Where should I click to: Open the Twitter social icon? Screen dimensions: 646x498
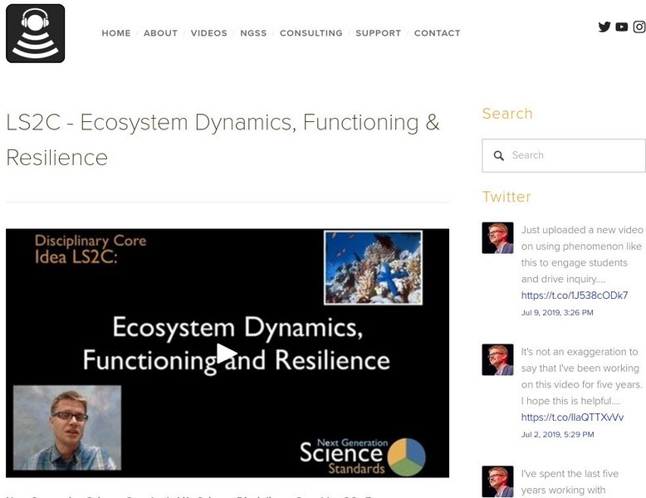coord(604,27)
